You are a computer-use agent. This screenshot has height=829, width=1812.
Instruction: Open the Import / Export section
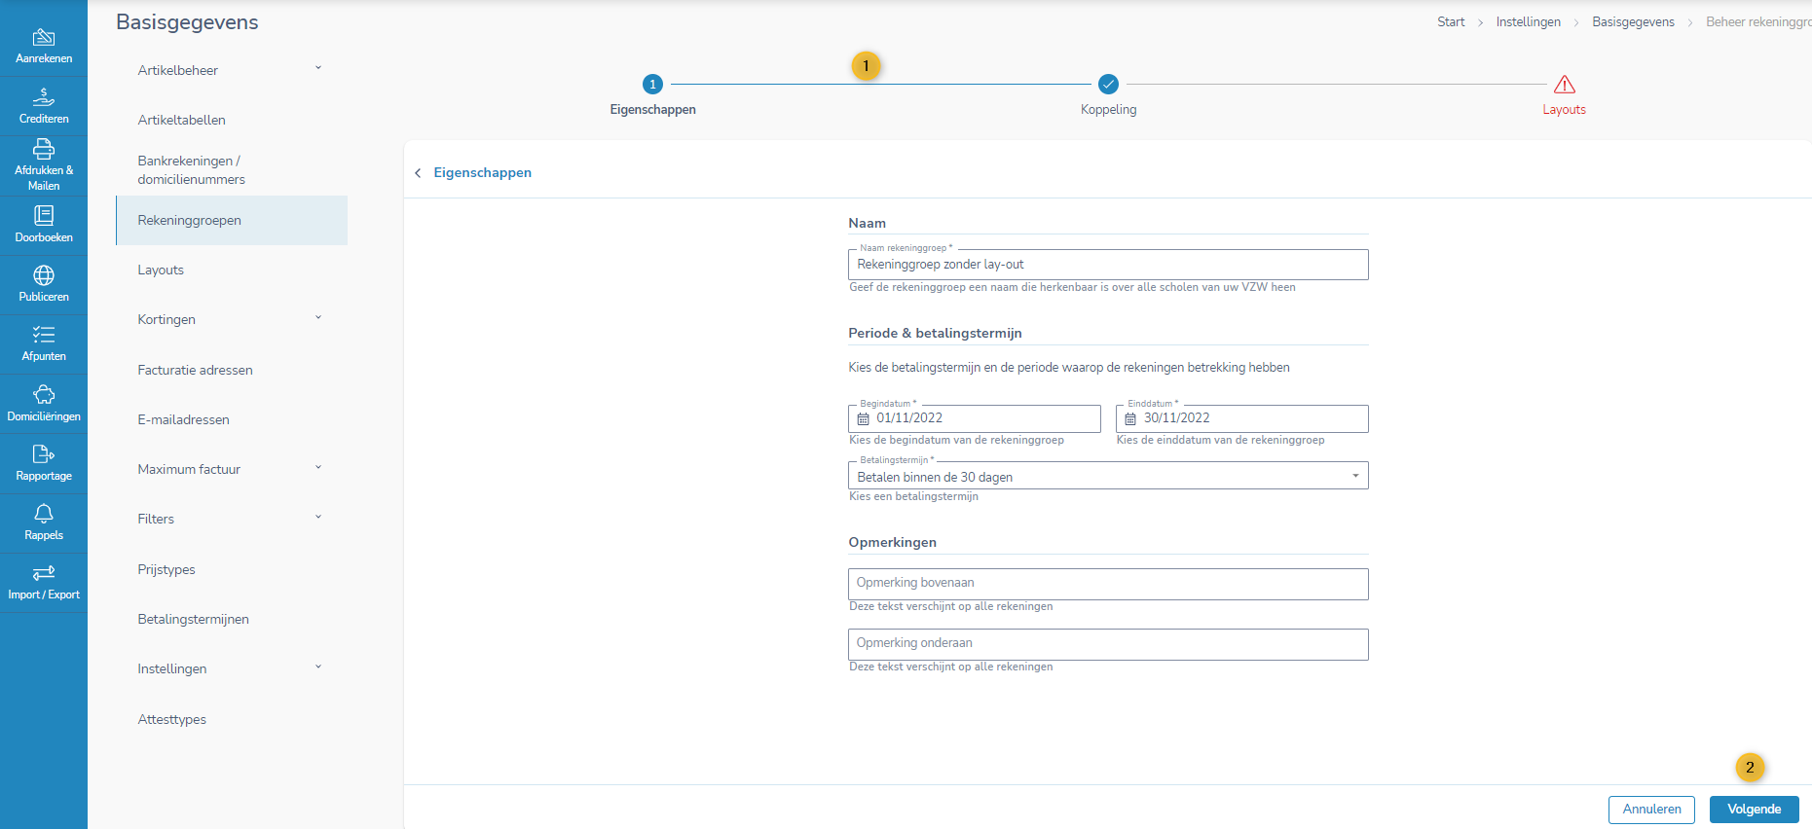coord(44,582)
